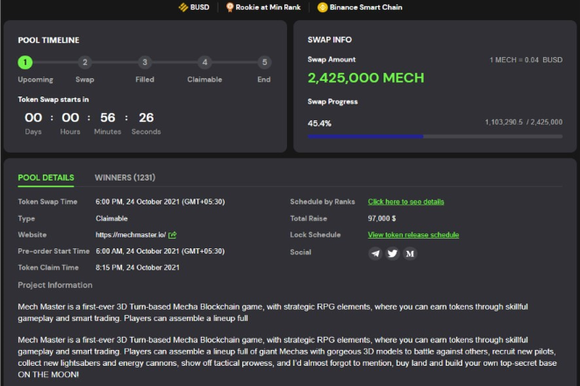Click the 'Rookie at Min Rank' label
580x386 pixels.
(x=269, y=7)
